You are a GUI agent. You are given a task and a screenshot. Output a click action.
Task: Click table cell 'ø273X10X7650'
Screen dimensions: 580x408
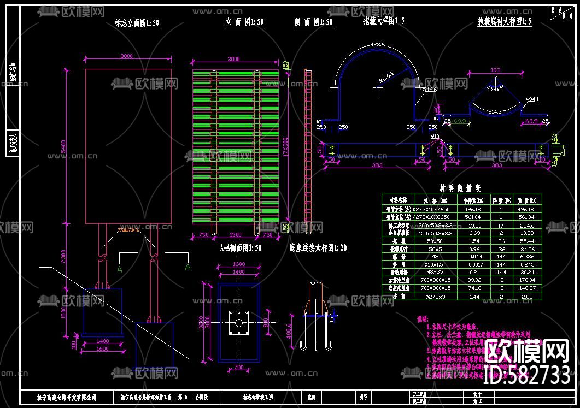pos(432,209)
